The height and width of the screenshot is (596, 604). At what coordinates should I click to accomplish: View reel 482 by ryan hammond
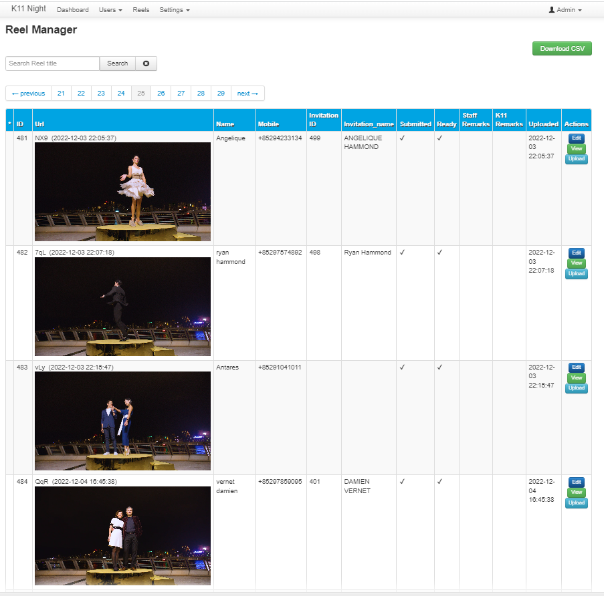tap(577, 263)
